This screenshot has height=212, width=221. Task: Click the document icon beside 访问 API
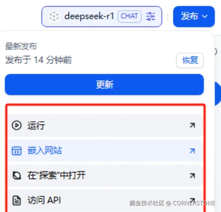tap(17, 200)
